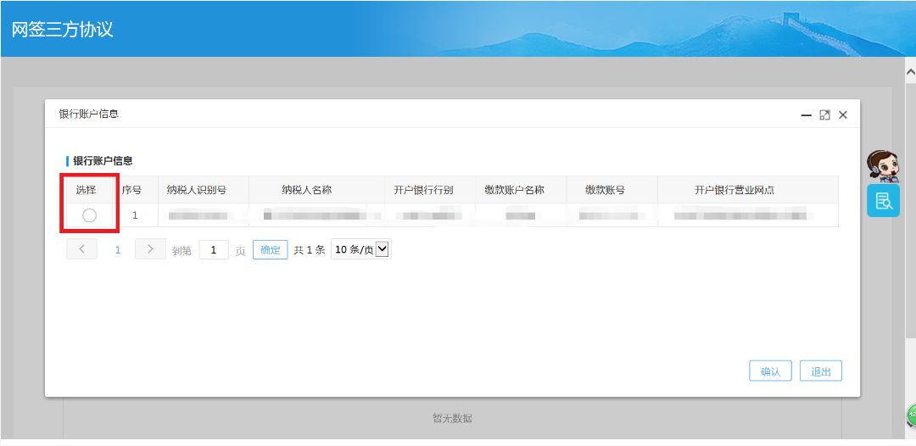
Task: Click the 确认 button
Action: (x=770, y=371)
